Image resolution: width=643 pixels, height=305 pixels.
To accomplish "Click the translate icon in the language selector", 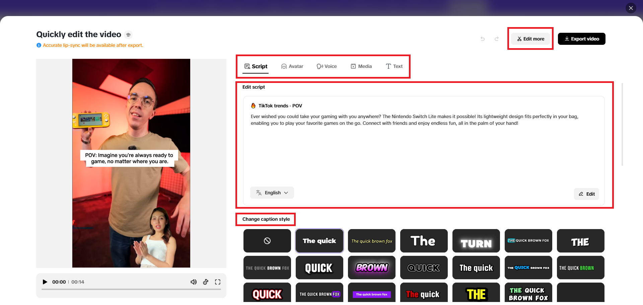I will pyautogui.click(x=258, y=193).
